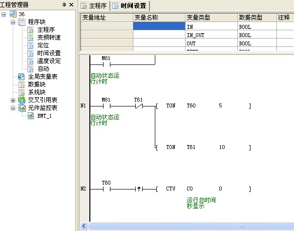Click the EMT_1 monitor table icon
Screen dimensions: 294x231
point(30,116)
